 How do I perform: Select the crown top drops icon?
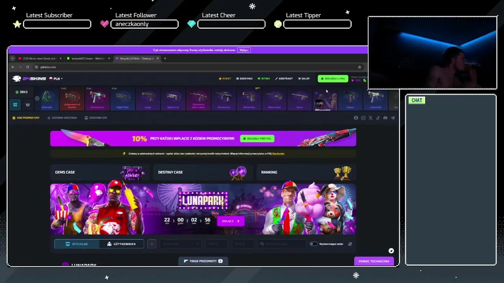click(28, 105)
